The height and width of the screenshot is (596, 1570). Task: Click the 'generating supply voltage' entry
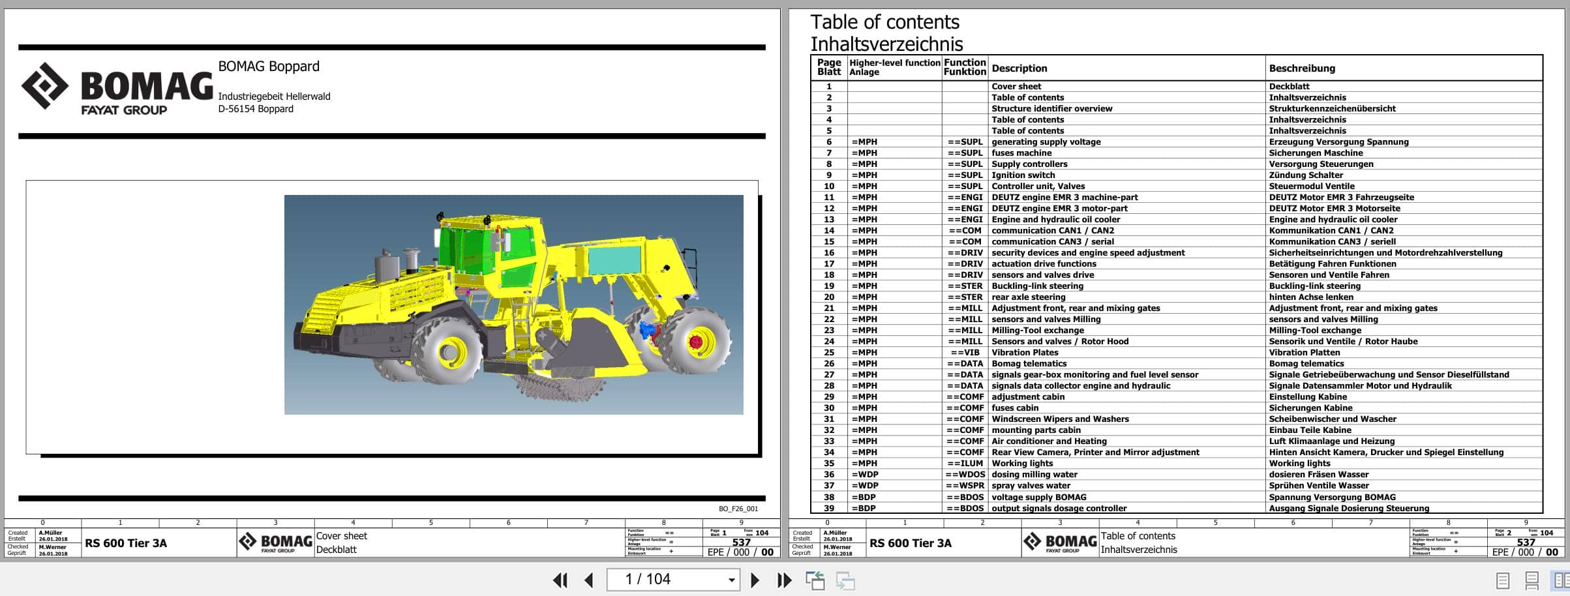(1046, 142)
